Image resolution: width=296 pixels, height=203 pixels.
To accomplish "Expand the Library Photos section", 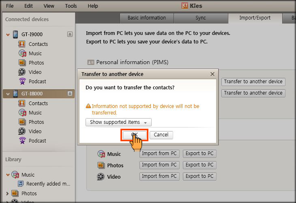I will (7, 194).
